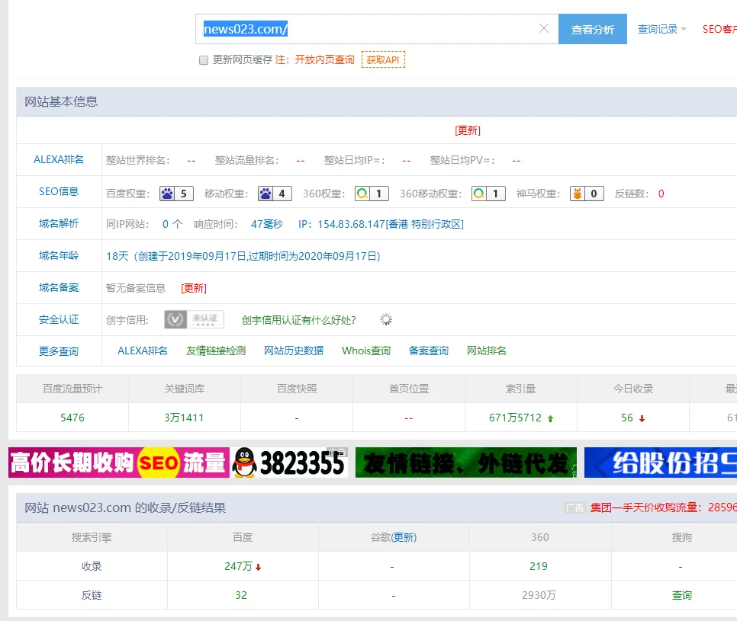Click today's indexed value 56
Viewport: 737px width, 621px height.
pyautogui.click(x=627, y=418)
